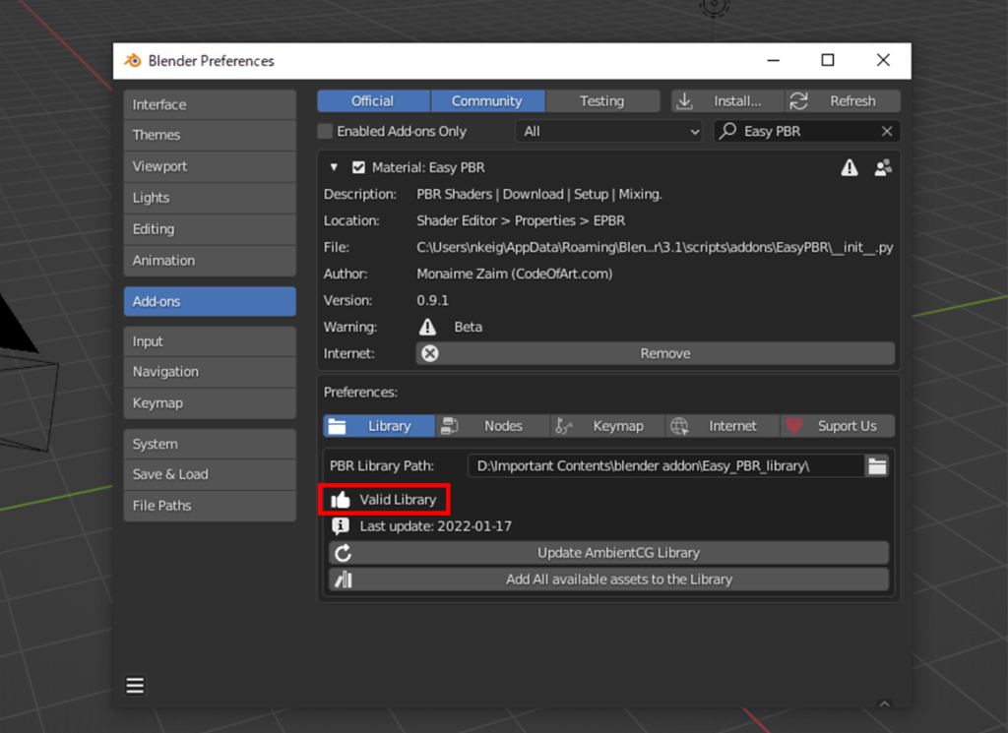Image resolution: width=1008 pixels, height=733 pixels.
Task: Click the hamburger menu icon at bottom left
Action: 136,686
